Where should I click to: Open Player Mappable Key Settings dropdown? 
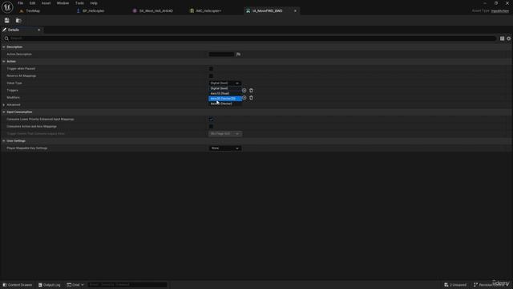[225, 148]
